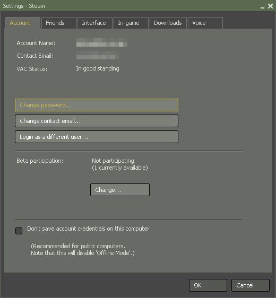Image resolution: width=276 pixels, height=298 pixels.
Task: Switch to the Account tab
Action: 23,23
